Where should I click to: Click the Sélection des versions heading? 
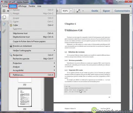(x=76, y=52)
